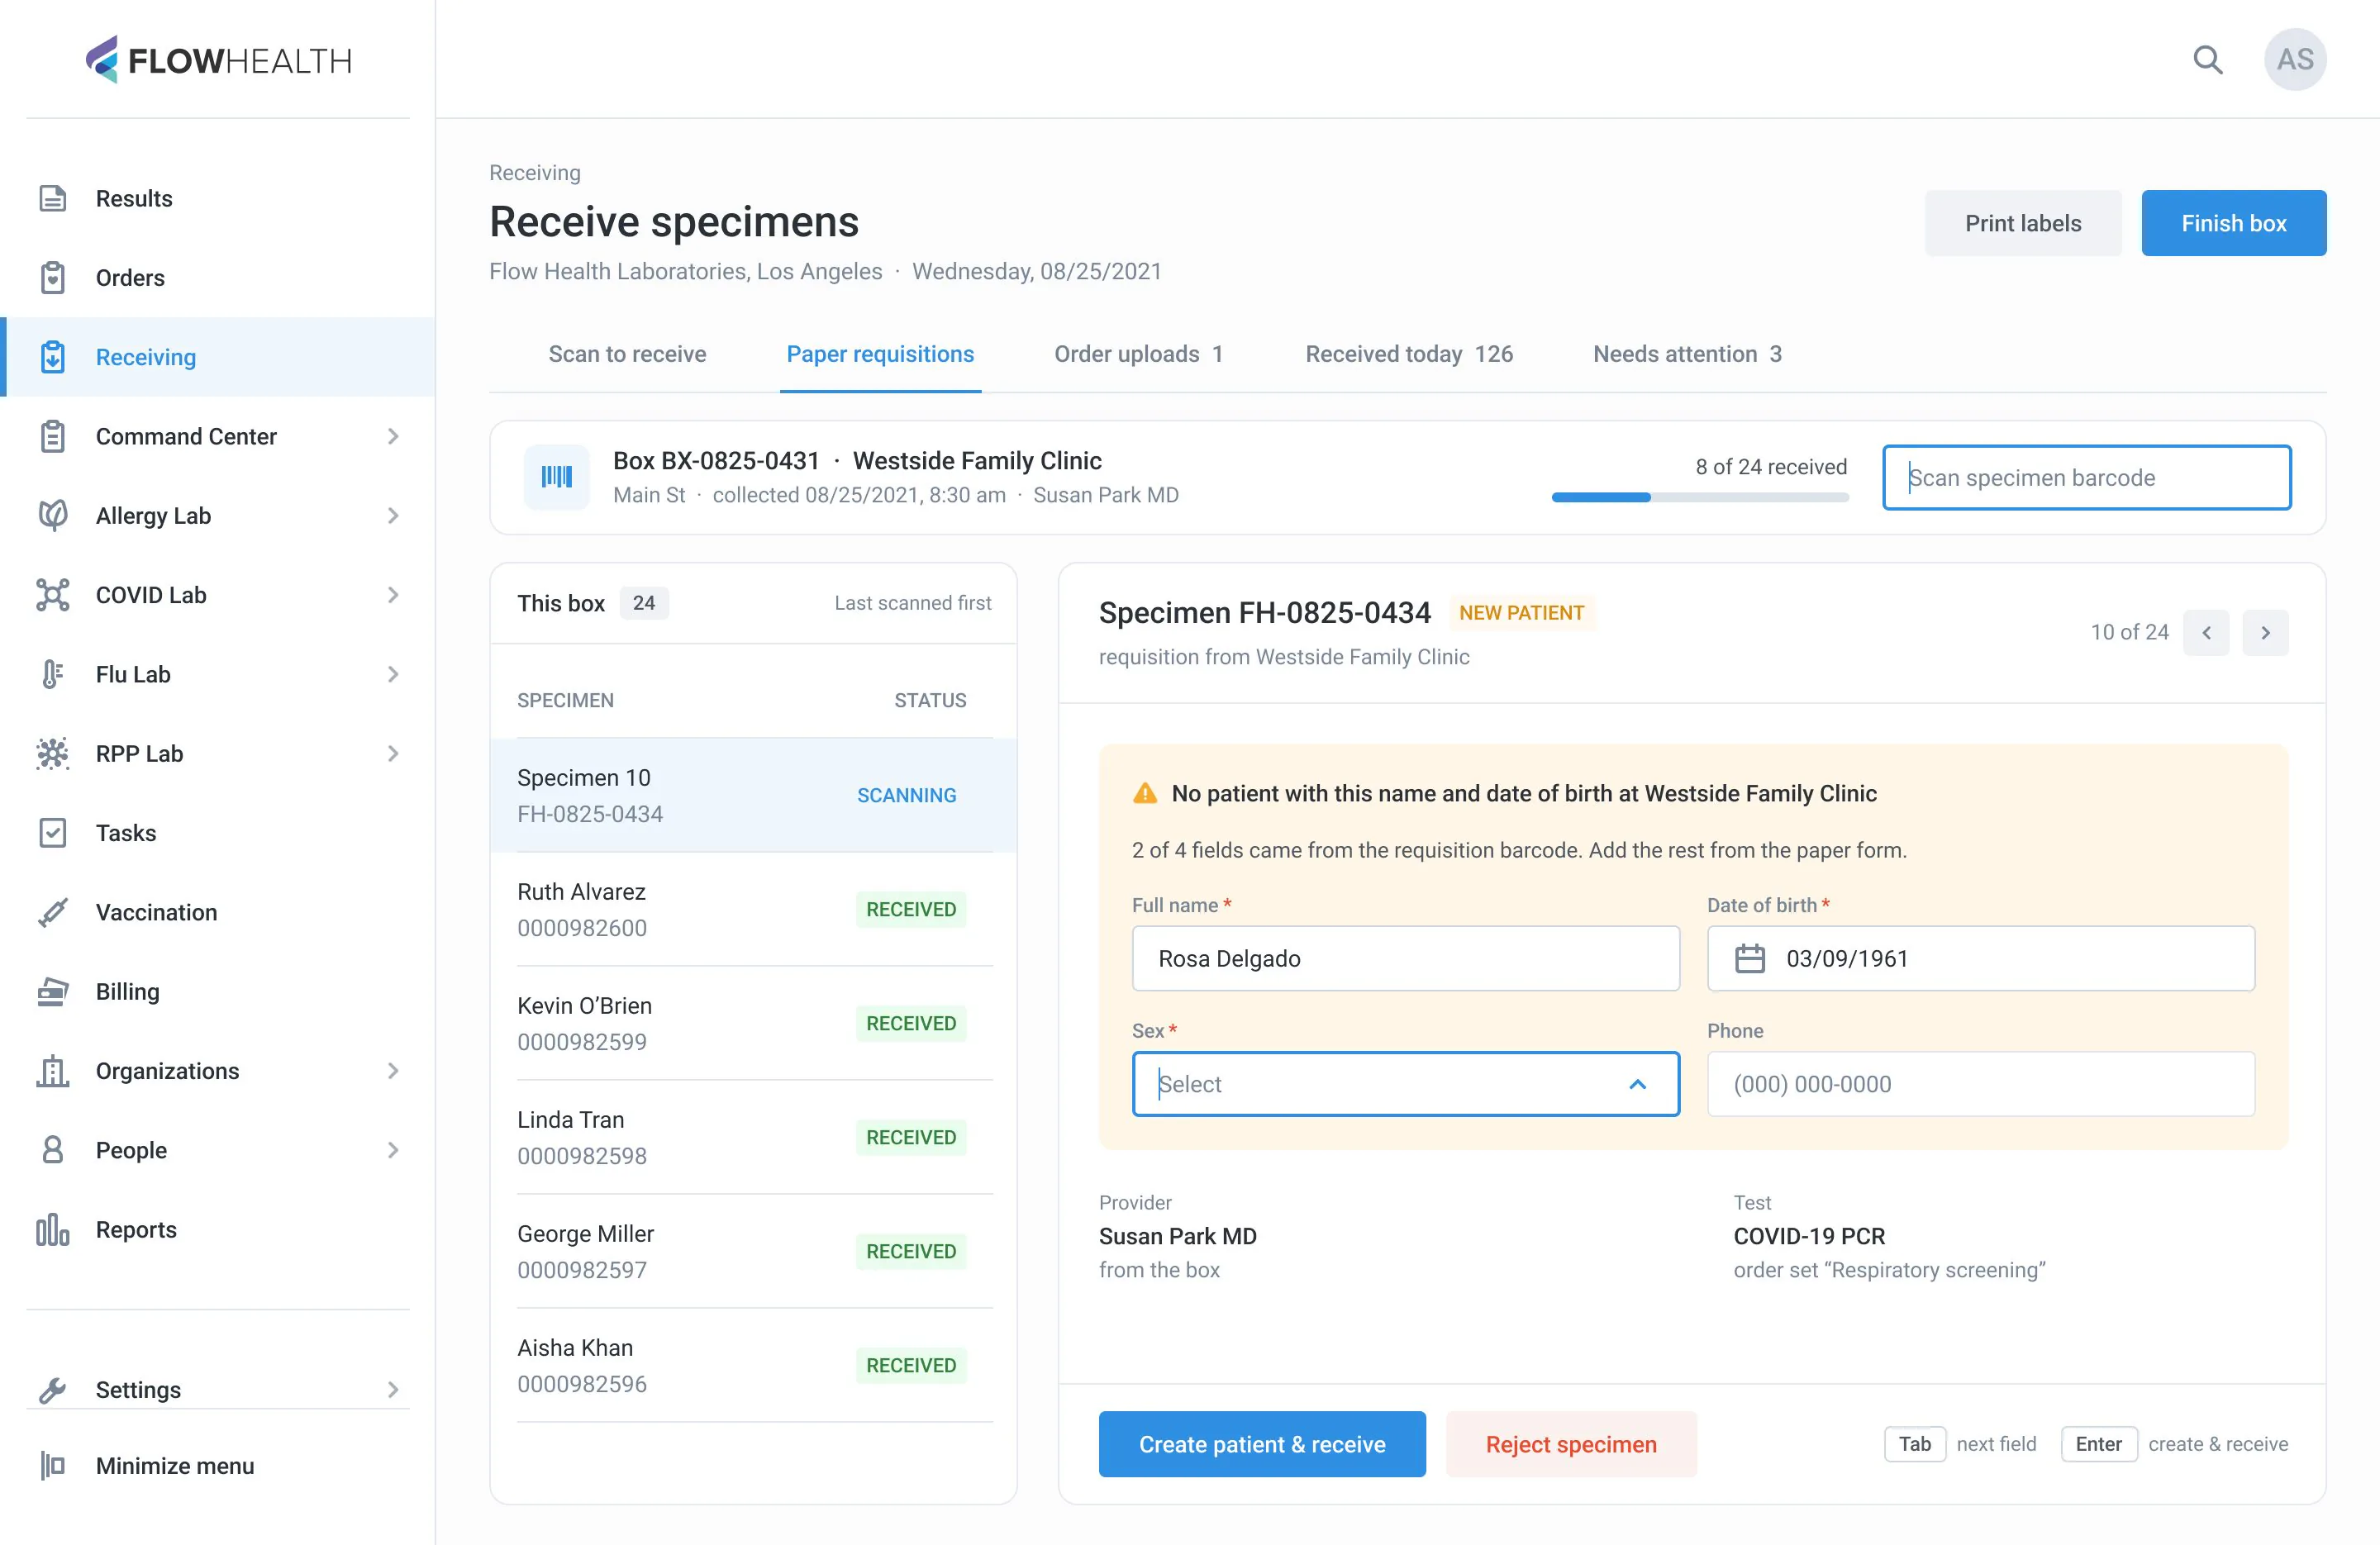The height and width of the screenshot is (1545, 2380).
Task: Switch to Scan to receive tab
Action: tap(627, 354)
